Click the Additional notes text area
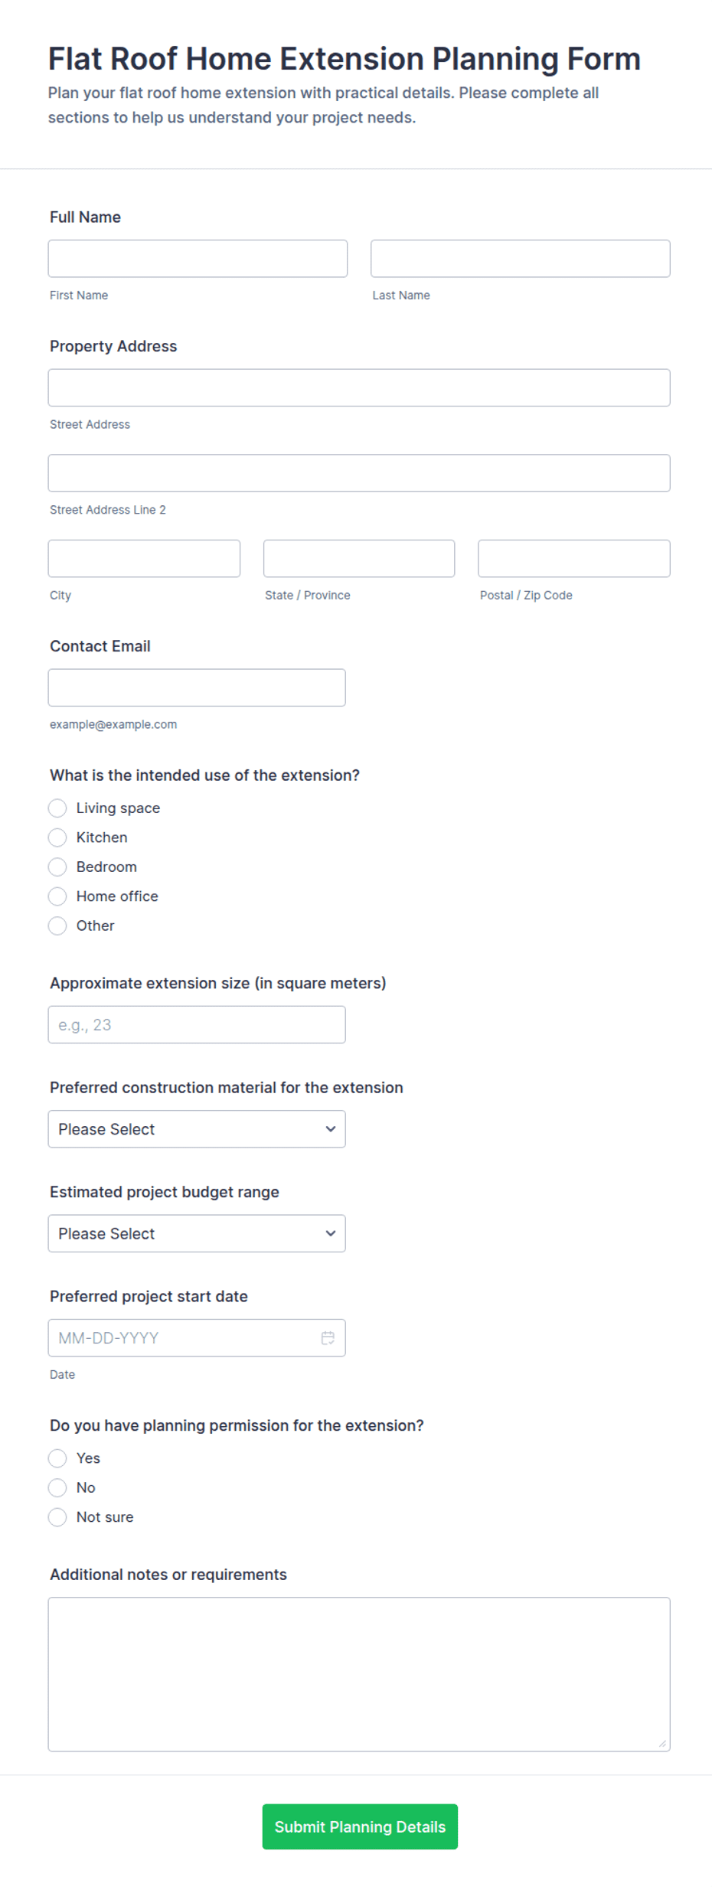 coord(359,1673)
